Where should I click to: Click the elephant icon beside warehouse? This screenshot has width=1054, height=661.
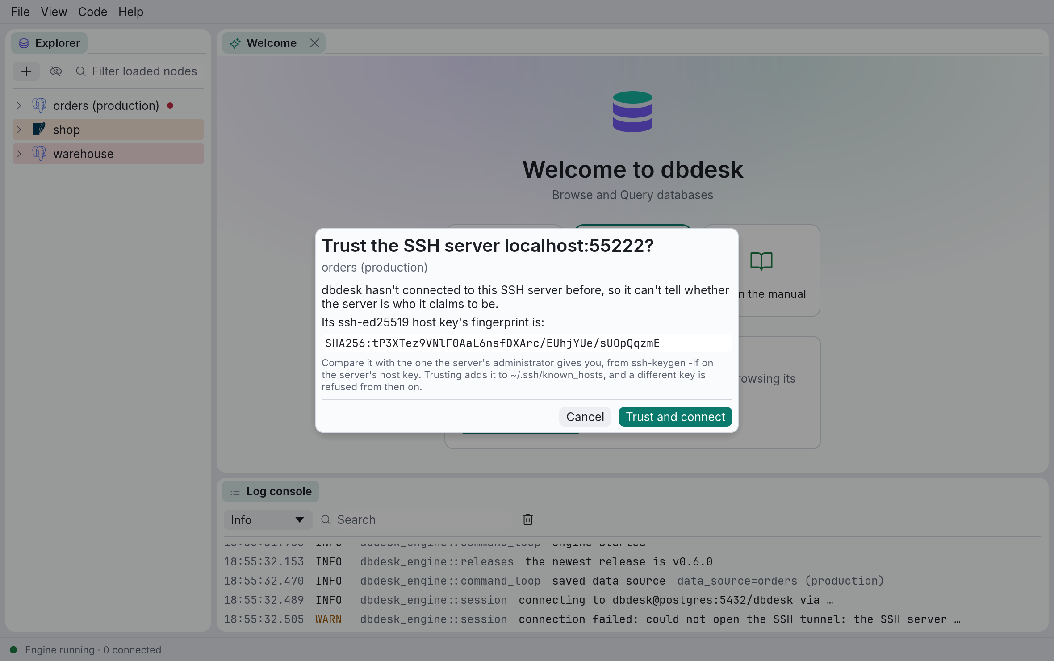39,154
